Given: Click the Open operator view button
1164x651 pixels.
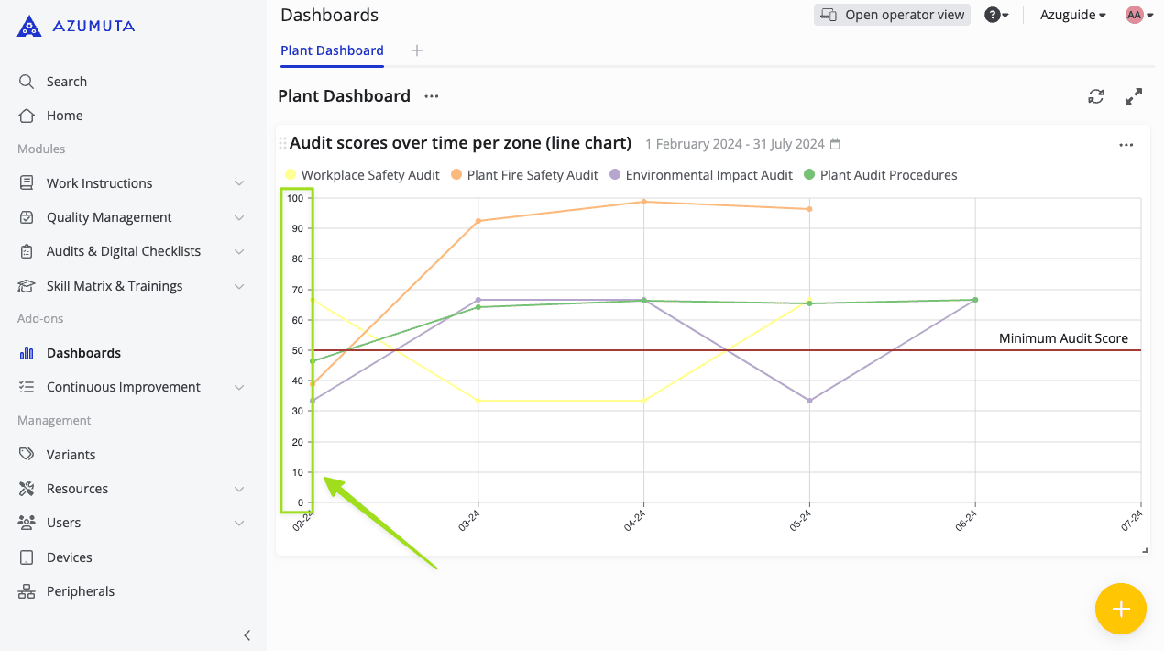Looking at the screenshot, I should 892,15.
